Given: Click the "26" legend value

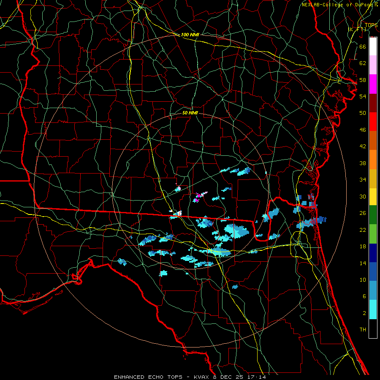Looking at the screenshot, I should coord(363,213).
